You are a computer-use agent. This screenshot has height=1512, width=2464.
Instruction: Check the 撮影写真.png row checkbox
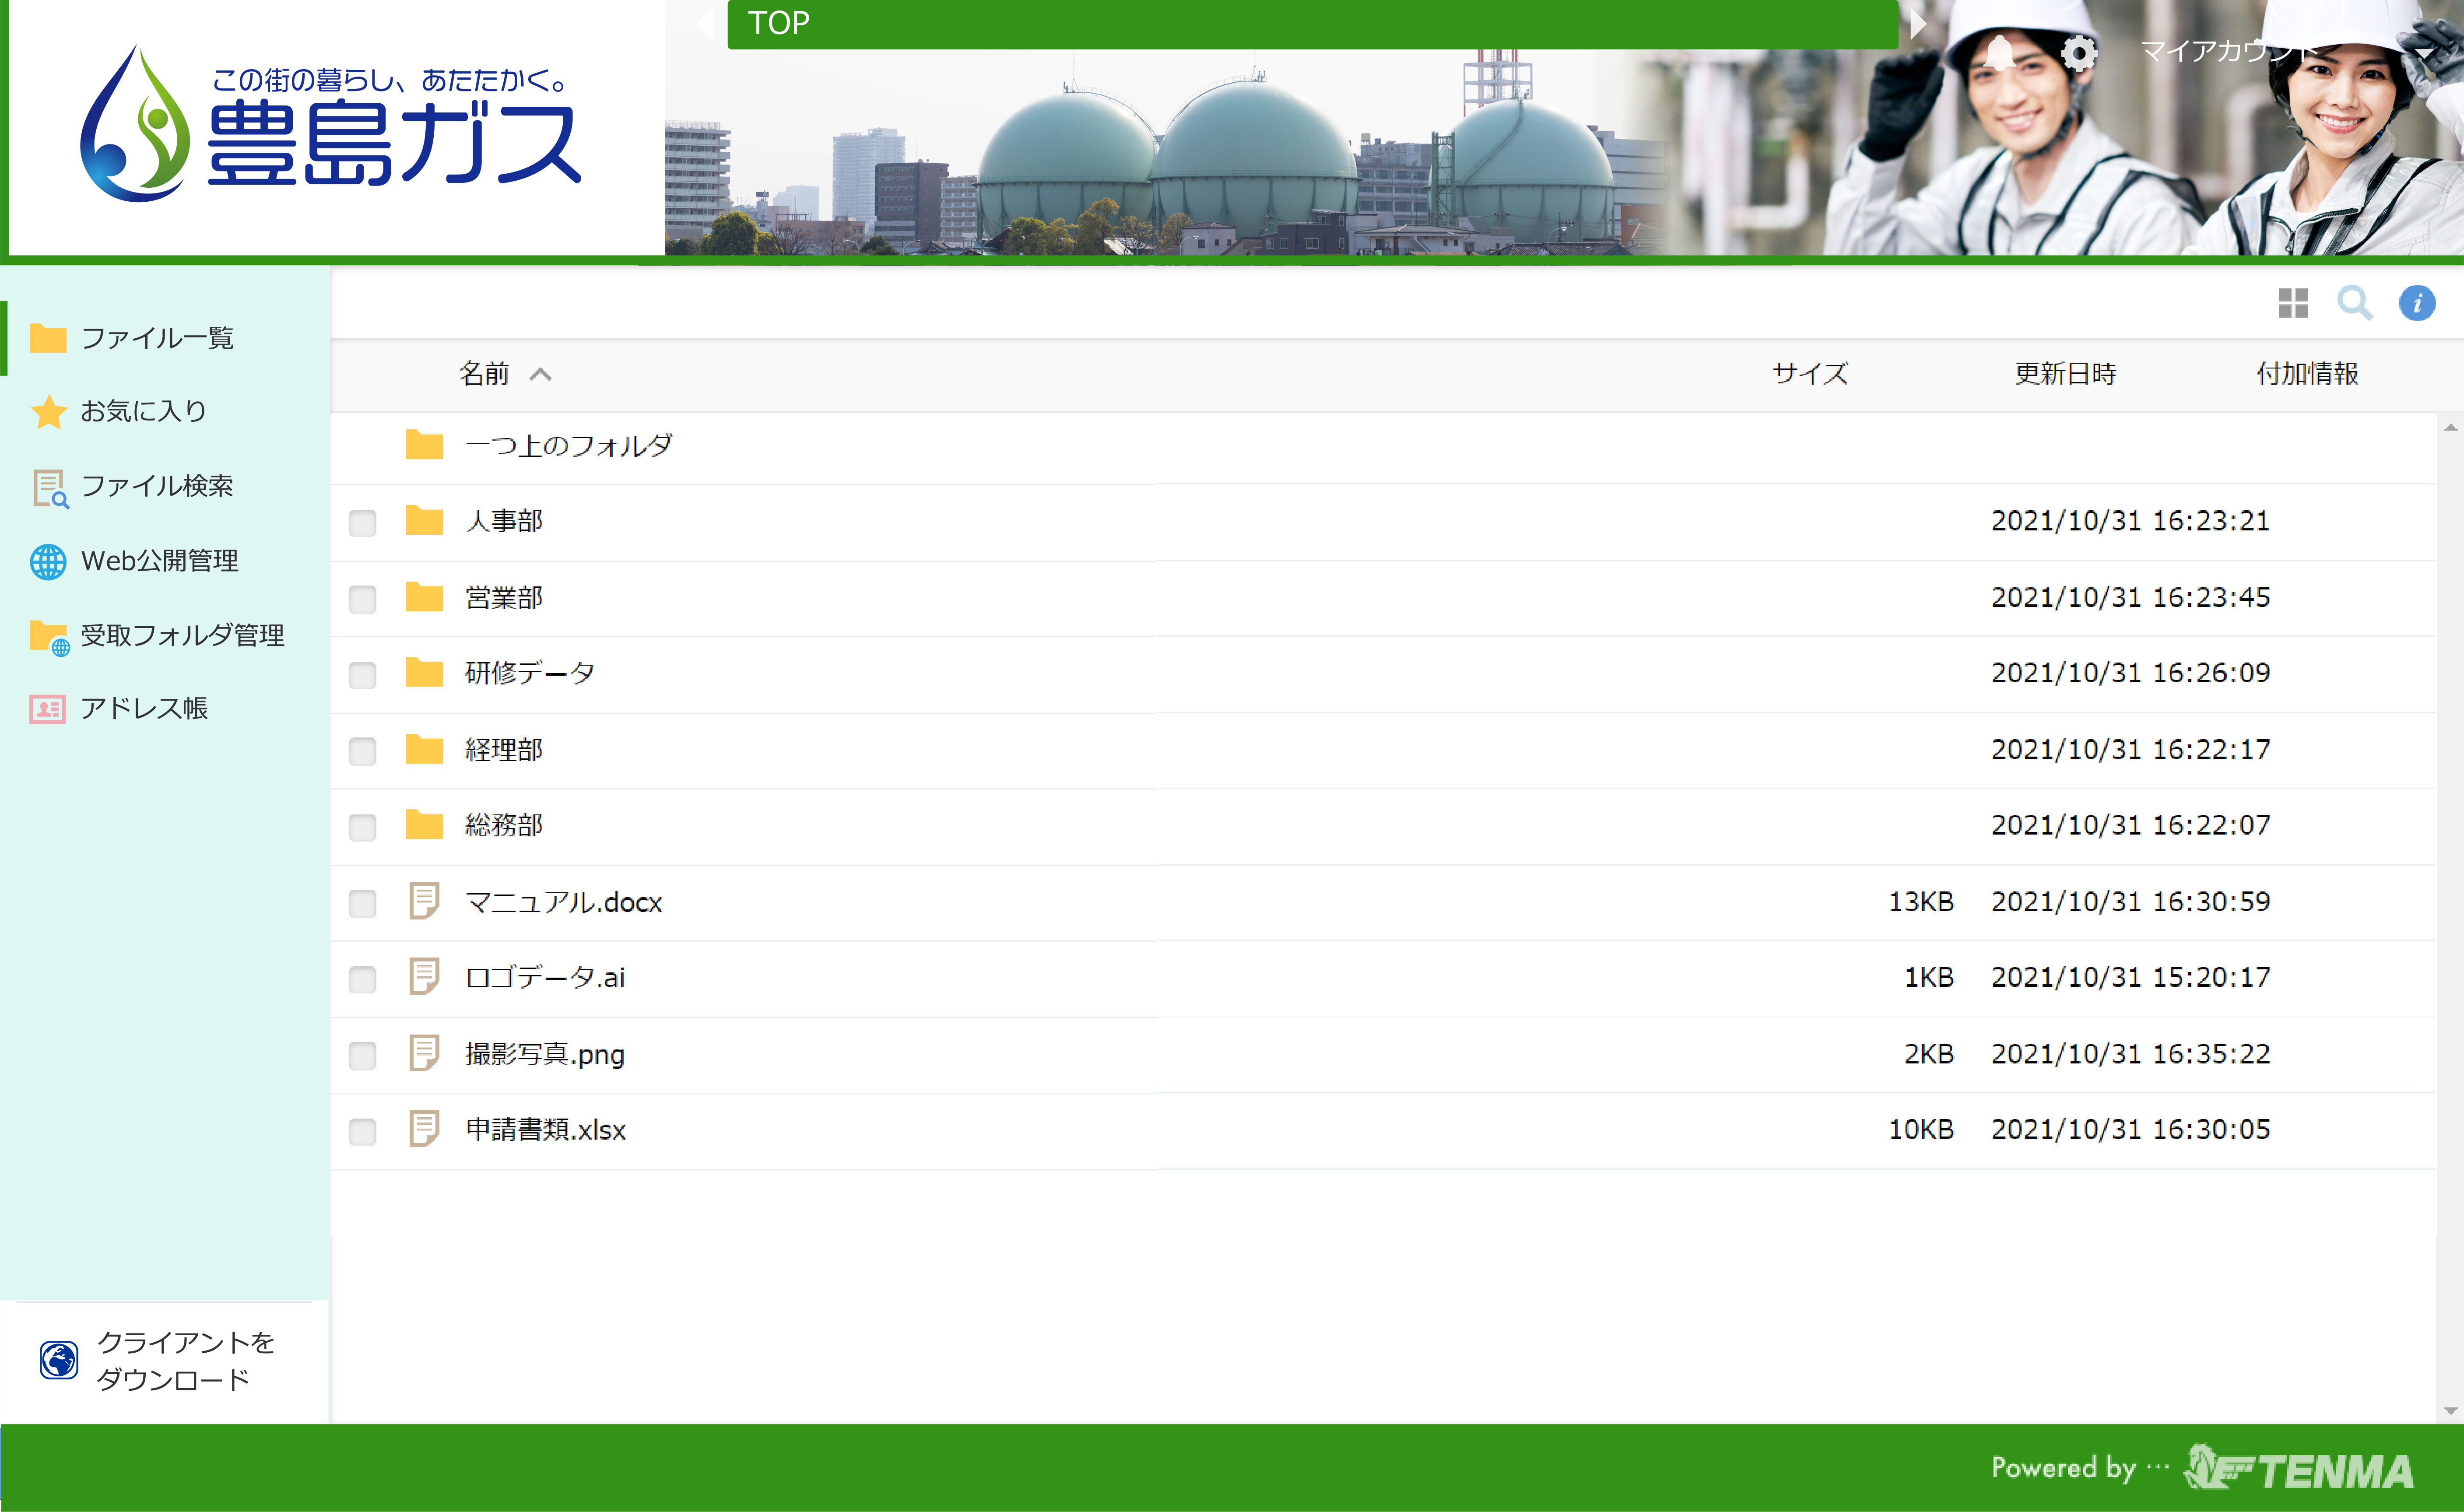[363, 1055]
